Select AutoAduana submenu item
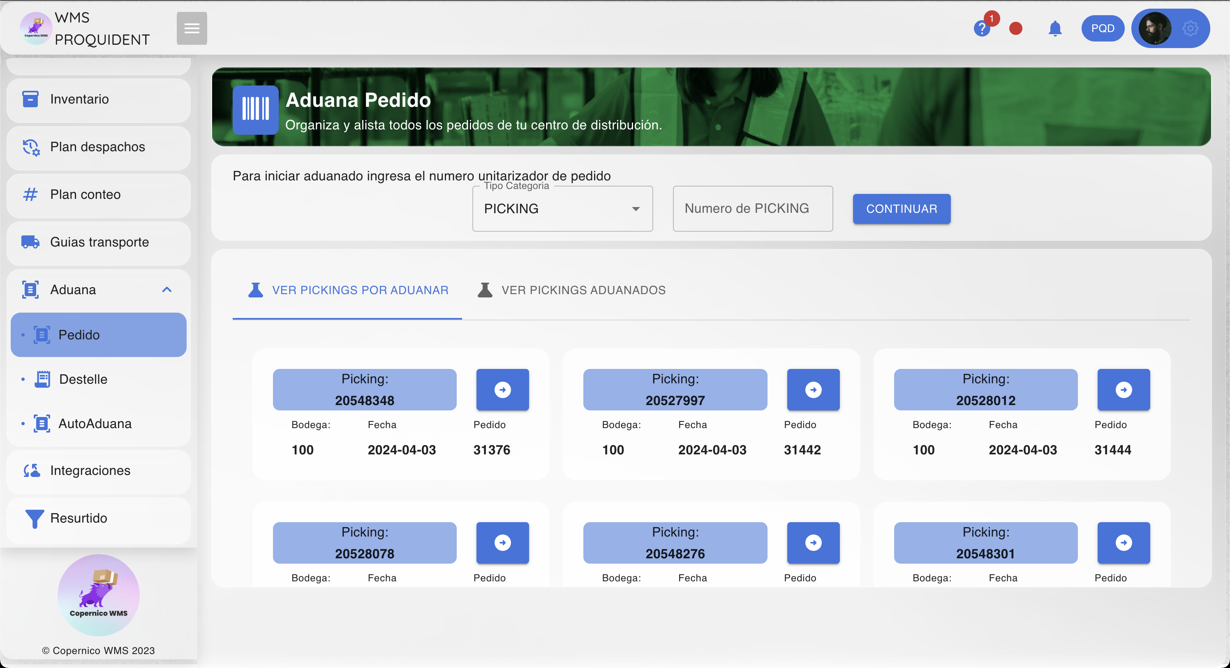This screenshot has height=668, width=1230. (95, 424)
